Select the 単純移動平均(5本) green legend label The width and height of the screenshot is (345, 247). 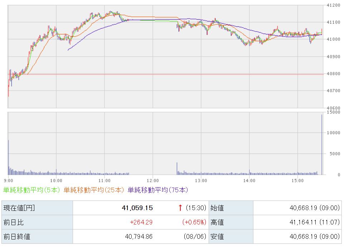pos(31,190)
